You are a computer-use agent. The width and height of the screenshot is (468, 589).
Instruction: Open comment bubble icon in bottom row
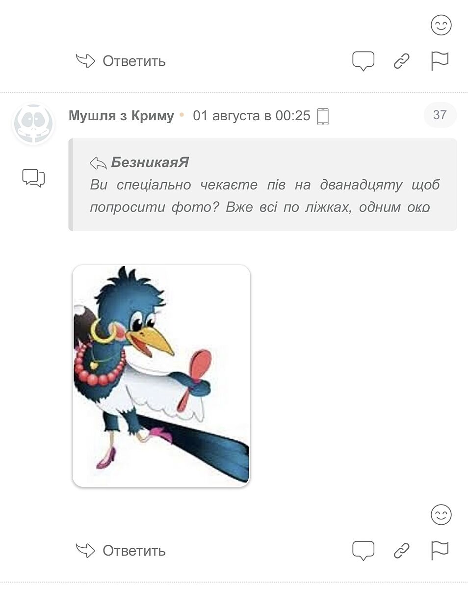363,551
